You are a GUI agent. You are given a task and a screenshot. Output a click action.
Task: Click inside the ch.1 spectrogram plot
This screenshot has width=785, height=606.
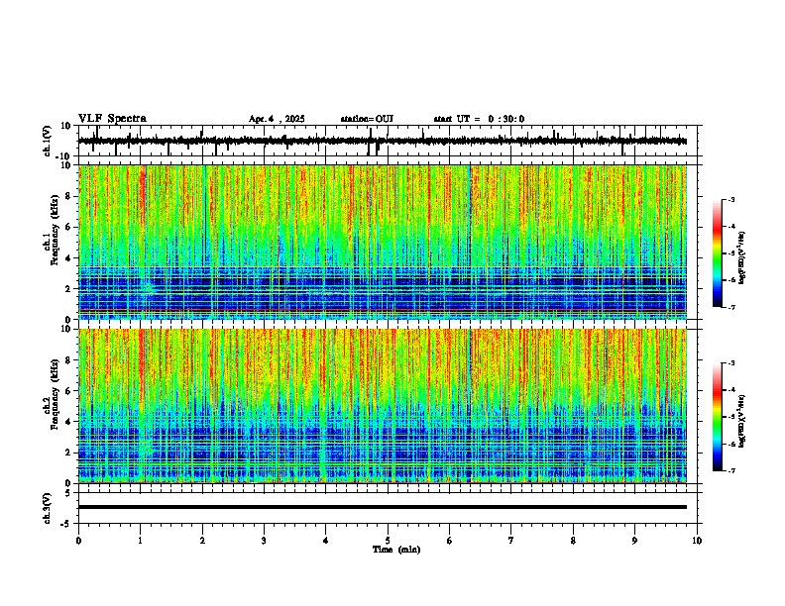tap(383, 242)
